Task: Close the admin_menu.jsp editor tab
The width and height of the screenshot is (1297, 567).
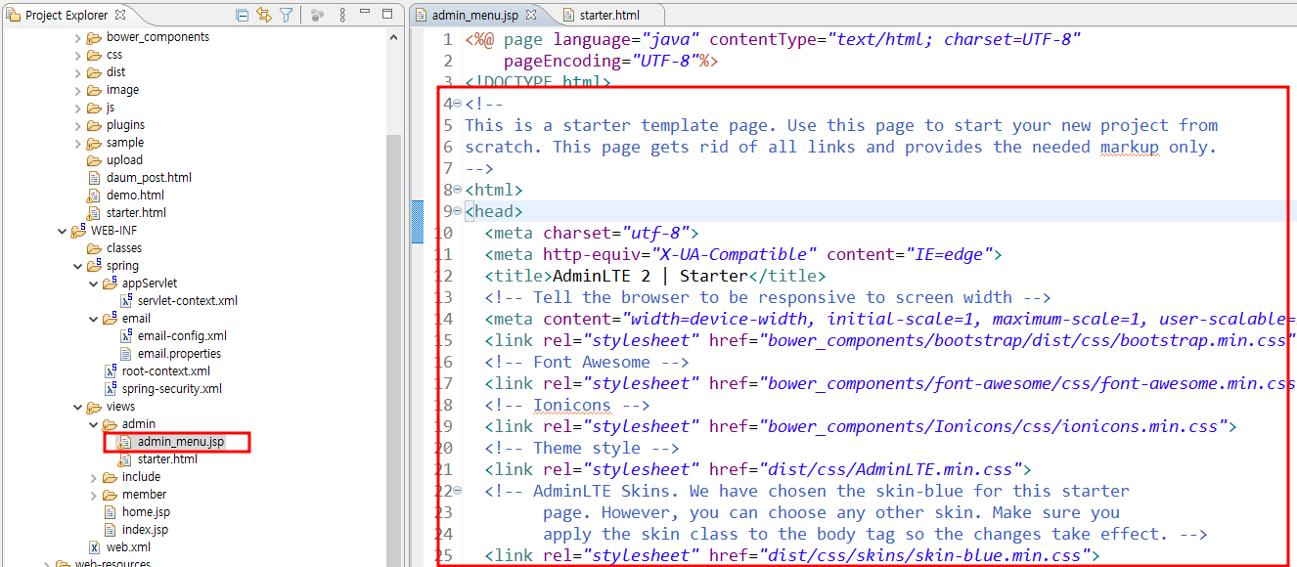Action: (530, 15)
